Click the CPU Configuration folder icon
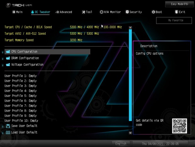 tap(8, 51)
